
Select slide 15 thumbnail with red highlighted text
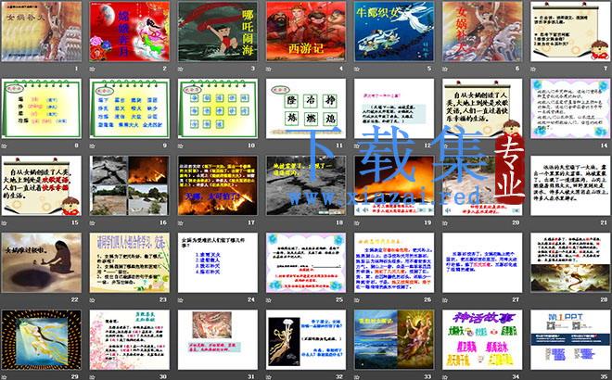tap(42, 185)
